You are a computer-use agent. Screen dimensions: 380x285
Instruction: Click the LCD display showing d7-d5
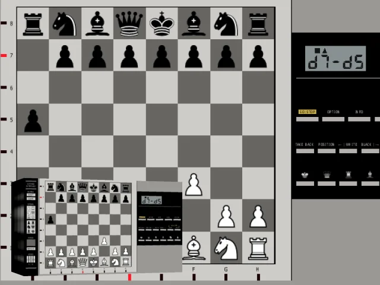(x=335, y=58)
